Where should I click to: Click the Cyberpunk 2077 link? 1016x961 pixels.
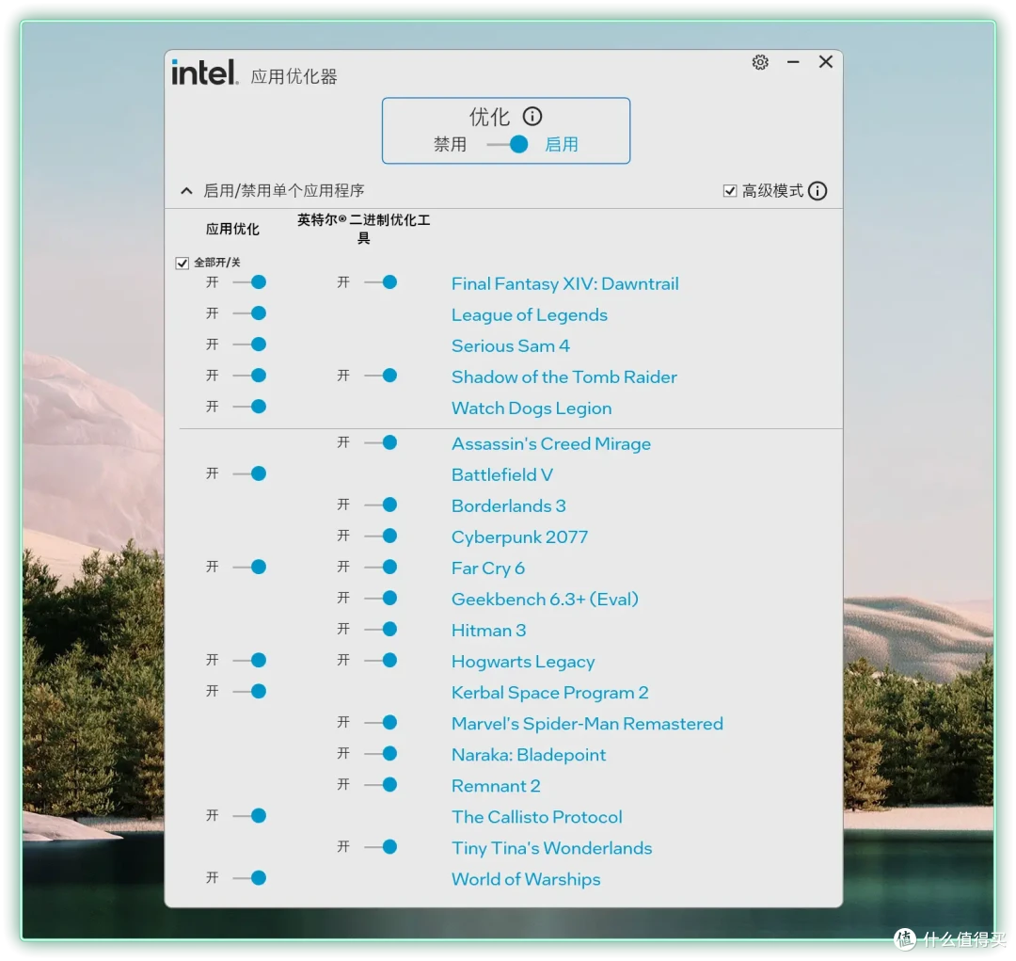[x=519, y=537]
